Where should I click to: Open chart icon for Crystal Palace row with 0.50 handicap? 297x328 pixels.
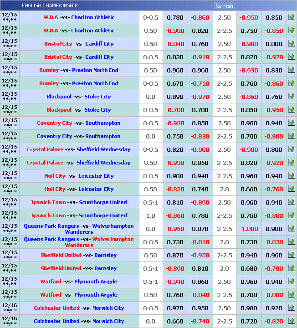pos(292,163)
